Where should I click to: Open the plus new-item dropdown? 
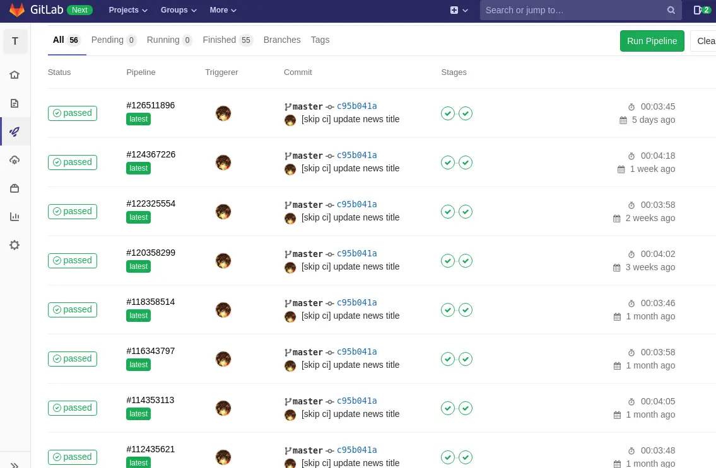459,10
